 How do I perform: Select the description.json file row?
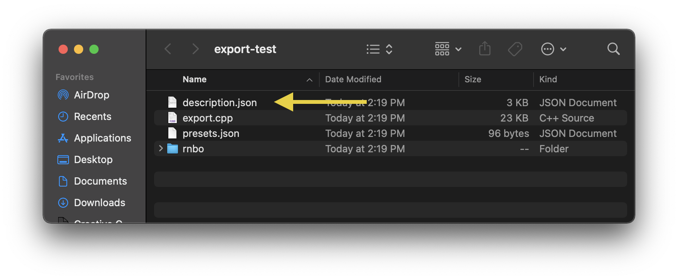[220, 103]
